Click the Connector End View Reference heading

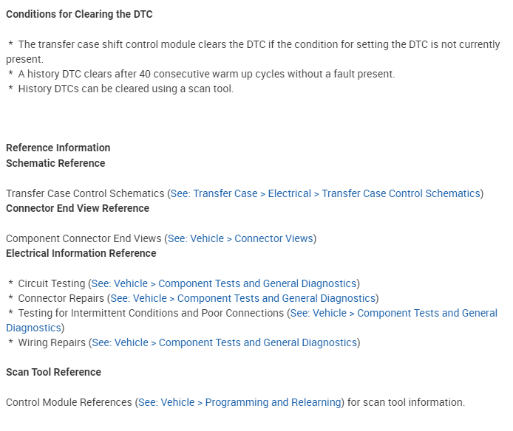78,208
